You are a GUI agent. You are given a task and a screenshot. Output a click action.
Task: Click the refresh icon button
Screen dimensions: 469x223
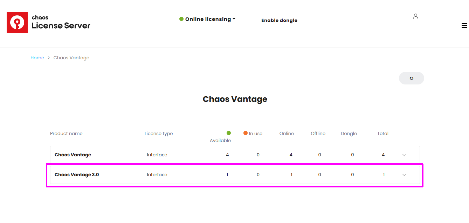click(412, 78)
